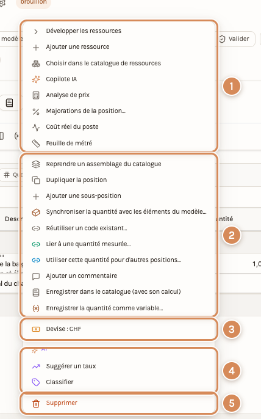Click the blue link icon for autres positions
This screenshot has width=261, height=419.
[x=36, y=260]
